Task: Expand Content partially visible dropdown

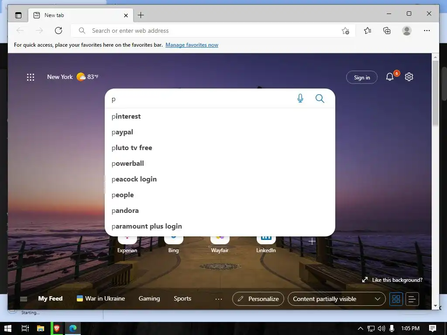Action: point(337,299)
